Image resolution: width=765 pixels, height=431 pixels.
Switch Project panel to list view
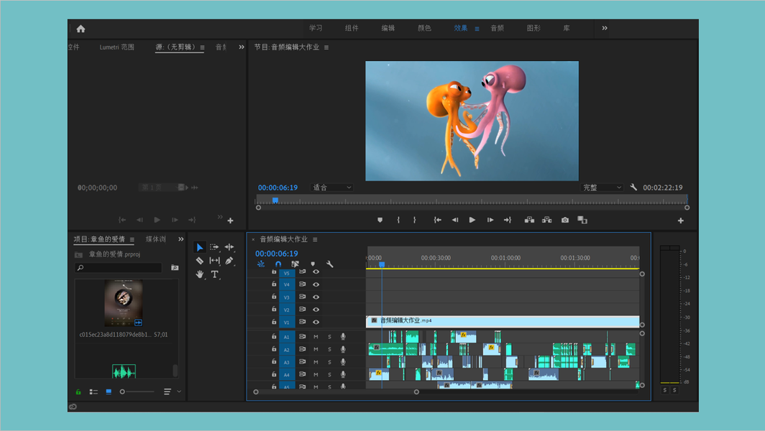[93, 391]
